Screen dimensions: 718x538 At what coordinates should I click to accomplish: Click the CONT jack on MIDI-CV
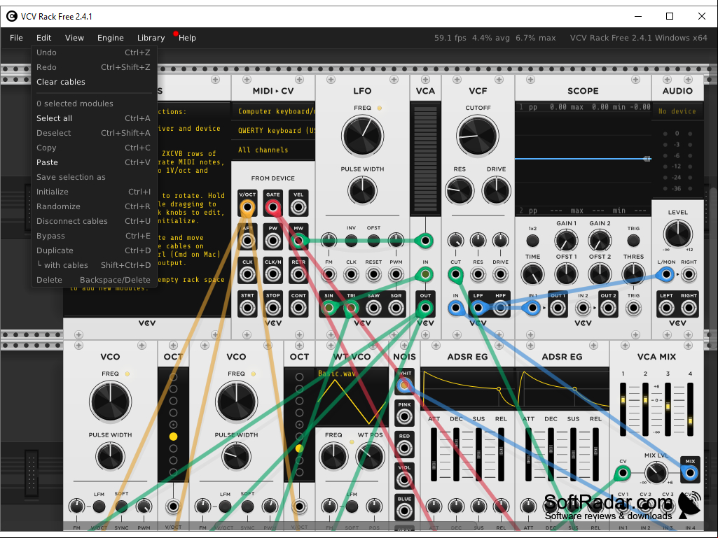298,308
